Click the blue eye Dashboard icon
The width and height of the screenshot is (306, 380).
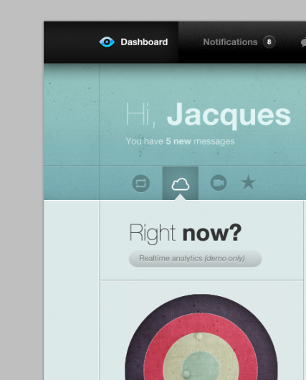pyautogui.click(x=107, y=42)
